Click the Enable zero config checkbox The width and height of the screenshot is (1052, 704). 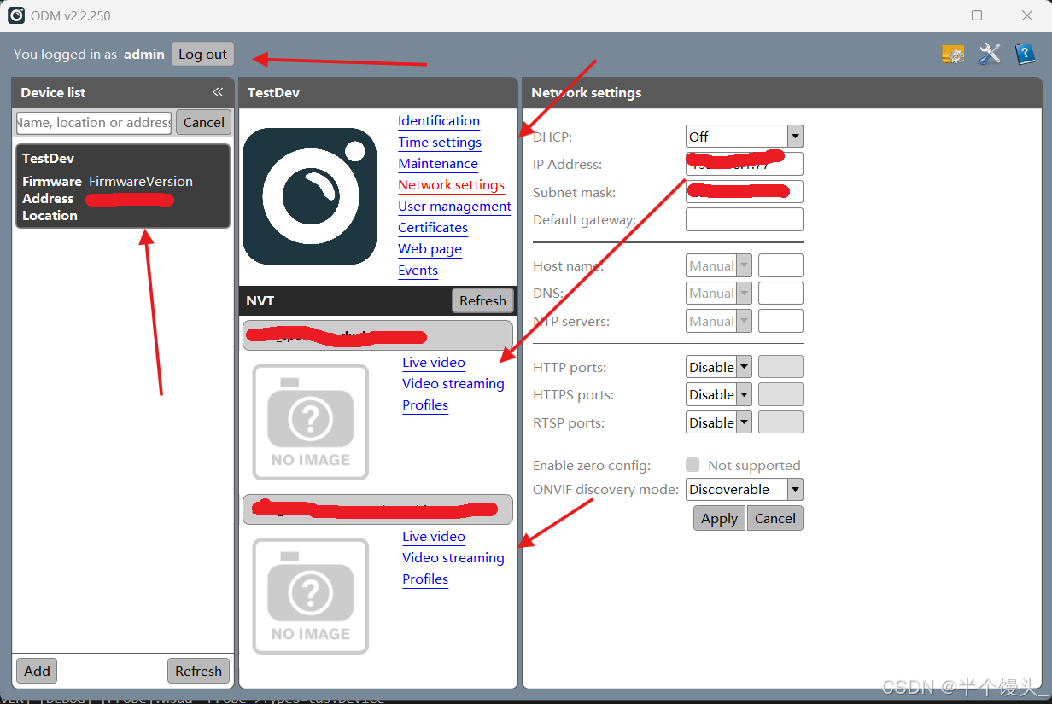692,464
